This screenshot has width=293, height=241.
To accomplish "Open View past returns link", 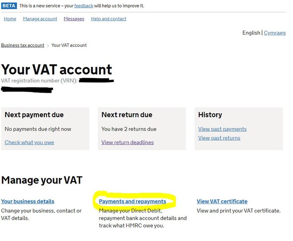I will pos(219,138).
